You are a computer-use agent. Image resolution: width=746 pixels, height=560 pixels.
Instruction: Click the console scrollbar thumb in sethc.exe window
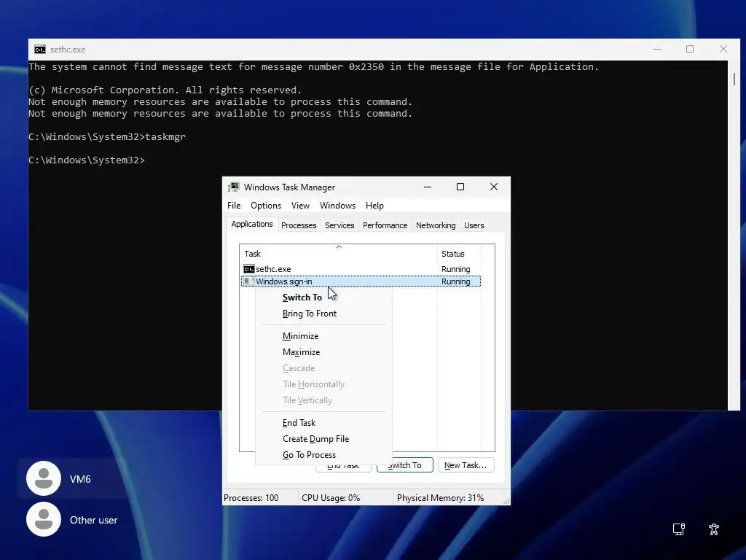pos(734,79)
